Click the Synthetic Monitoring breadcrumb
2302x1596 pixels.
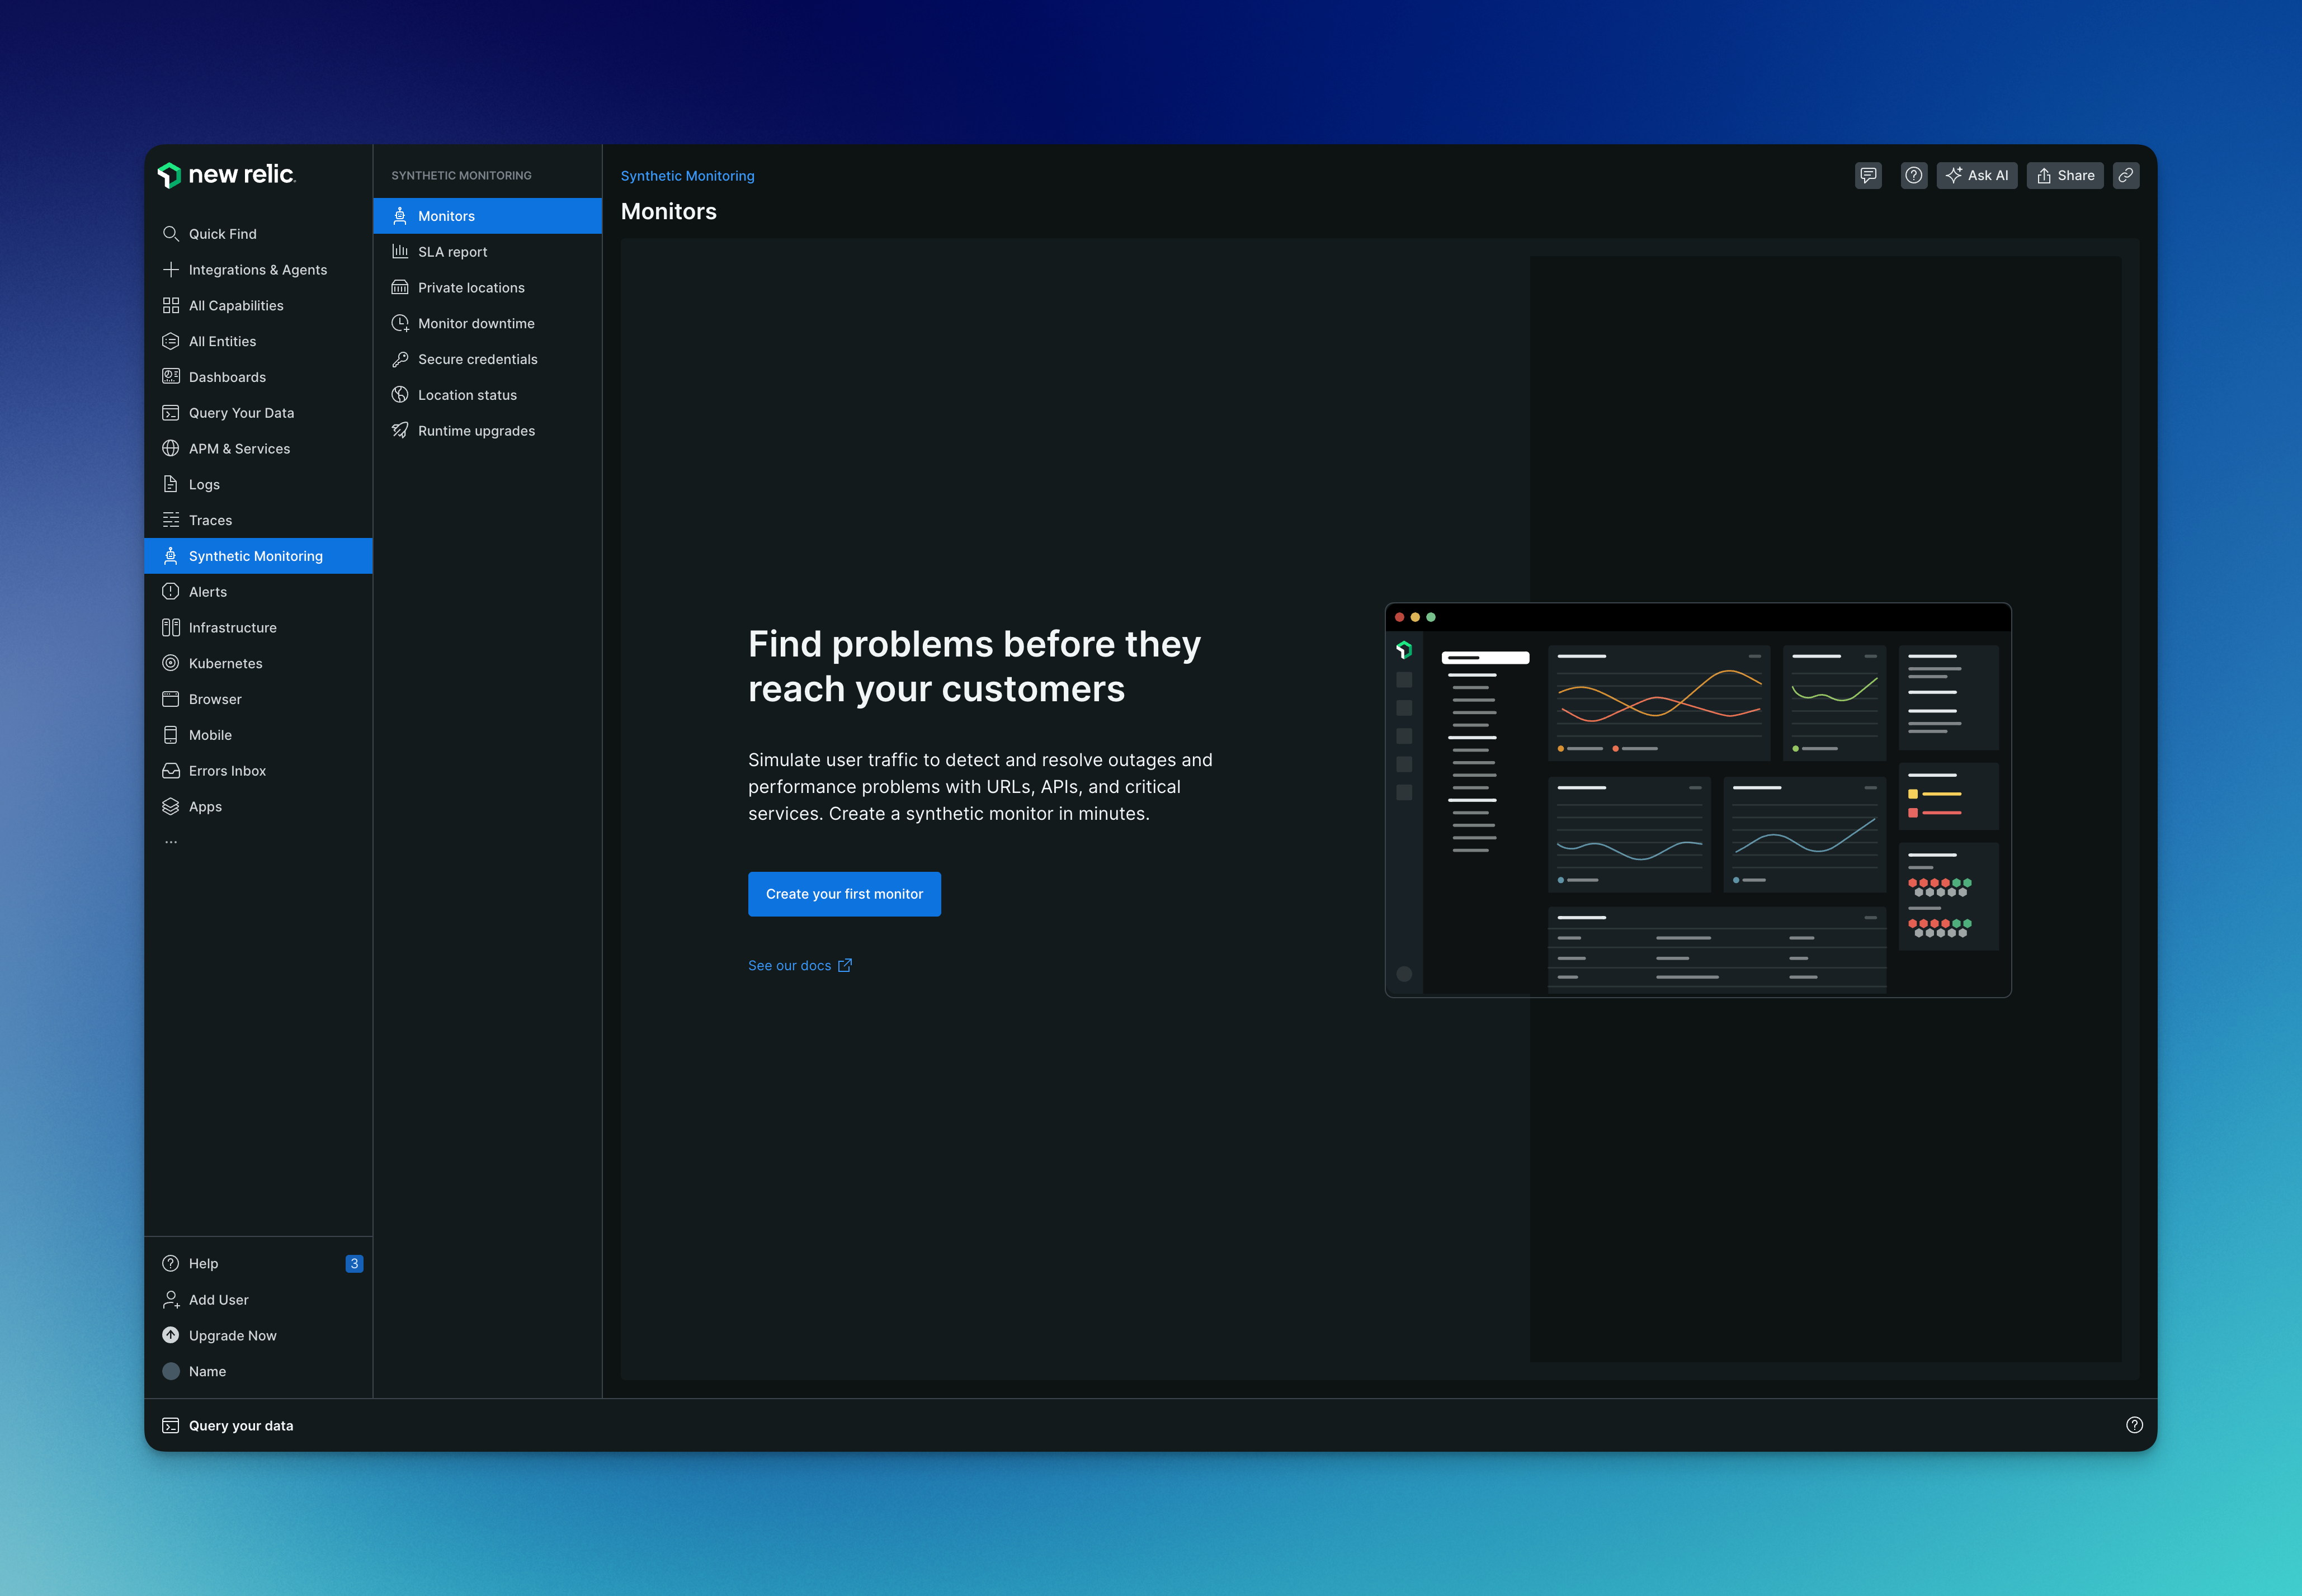(687, 176)
